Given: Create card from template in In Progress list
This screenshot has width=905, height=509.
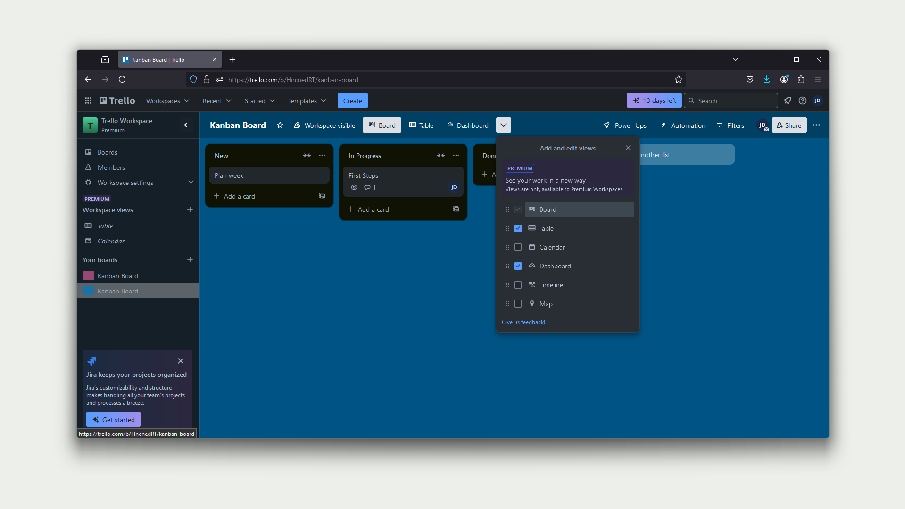Looking at the screenshot, I should (456, 209).
